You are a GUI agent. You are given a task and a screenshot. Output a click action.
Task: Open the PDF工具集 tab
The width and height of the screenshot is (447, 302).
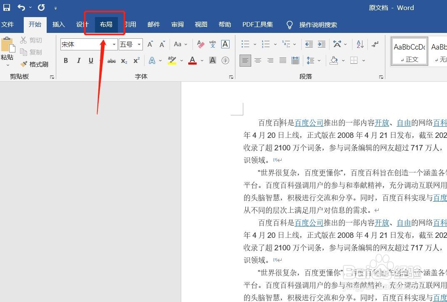tap(257, 25)
